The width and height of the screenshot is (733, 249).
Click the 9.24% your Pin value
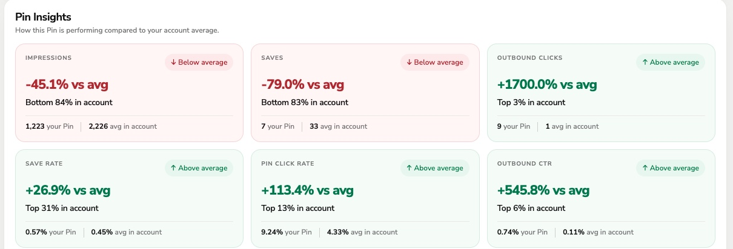click(x=287, y=232)
